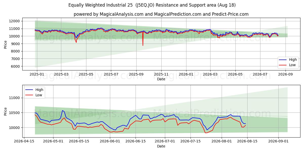Click the 2025-05 date tick on the upper chart
Image resolution: width=304 pixels, height=152 pixels.
[86, 74]
